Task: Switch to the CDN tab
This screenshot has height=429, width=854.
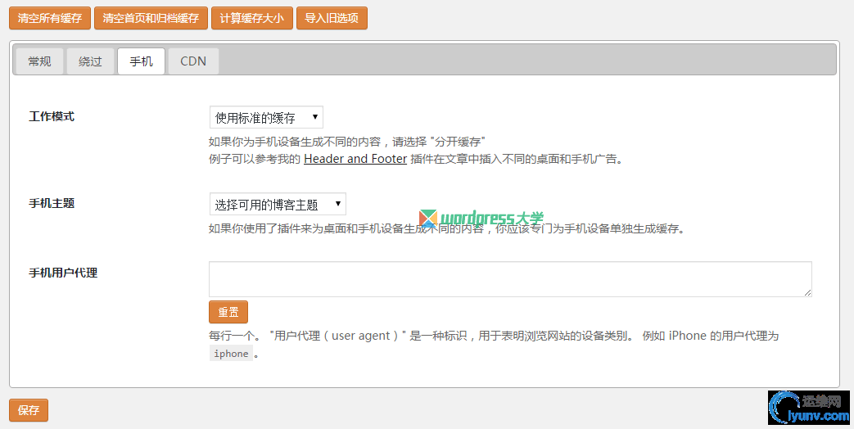Action: [x=193, y=61]
